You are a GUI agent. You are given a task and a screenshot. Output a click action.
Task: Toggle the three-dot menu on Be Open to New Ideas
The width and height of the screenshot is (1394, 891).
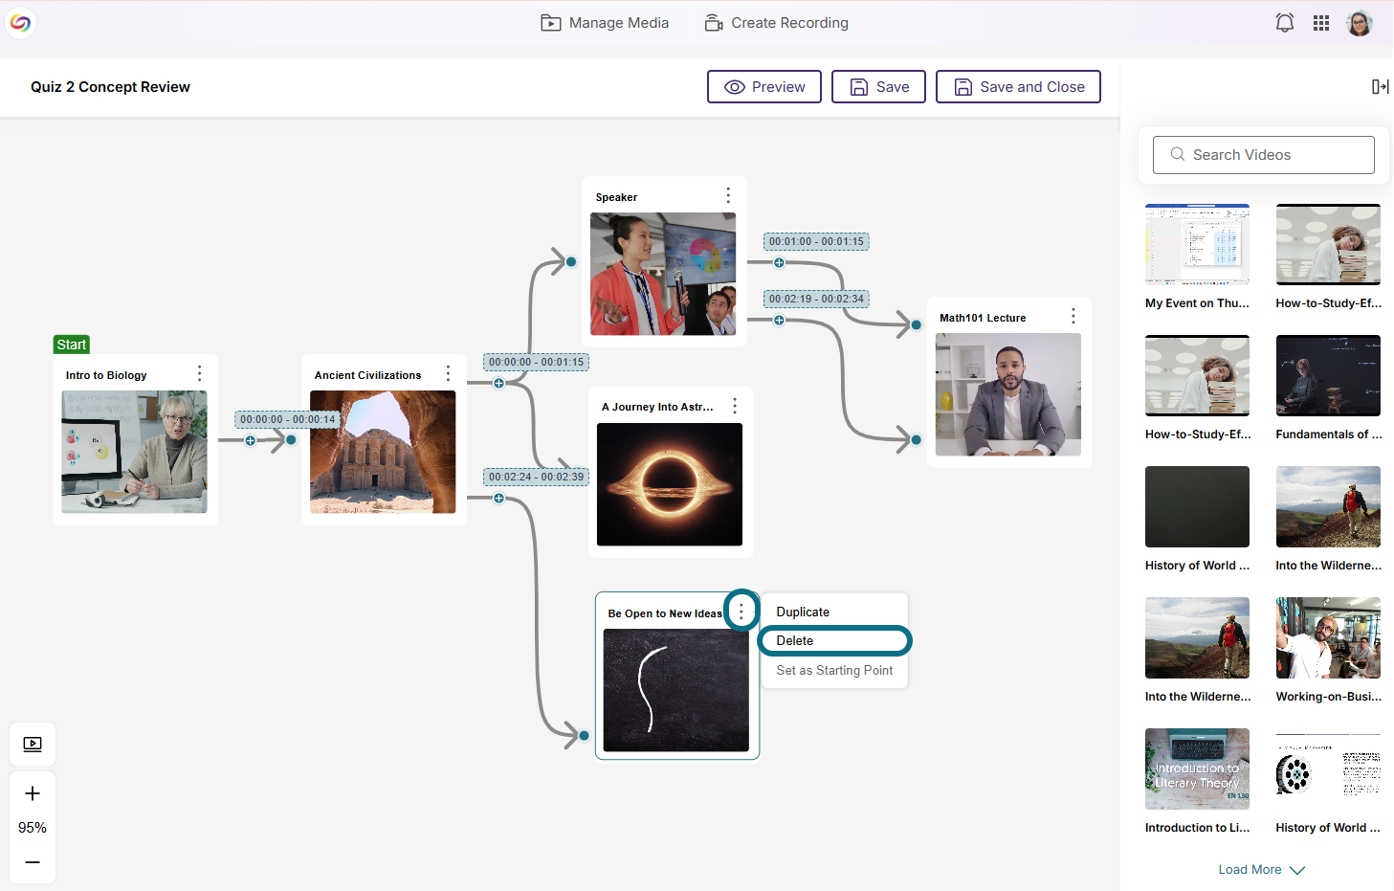(x=741, y=611)
